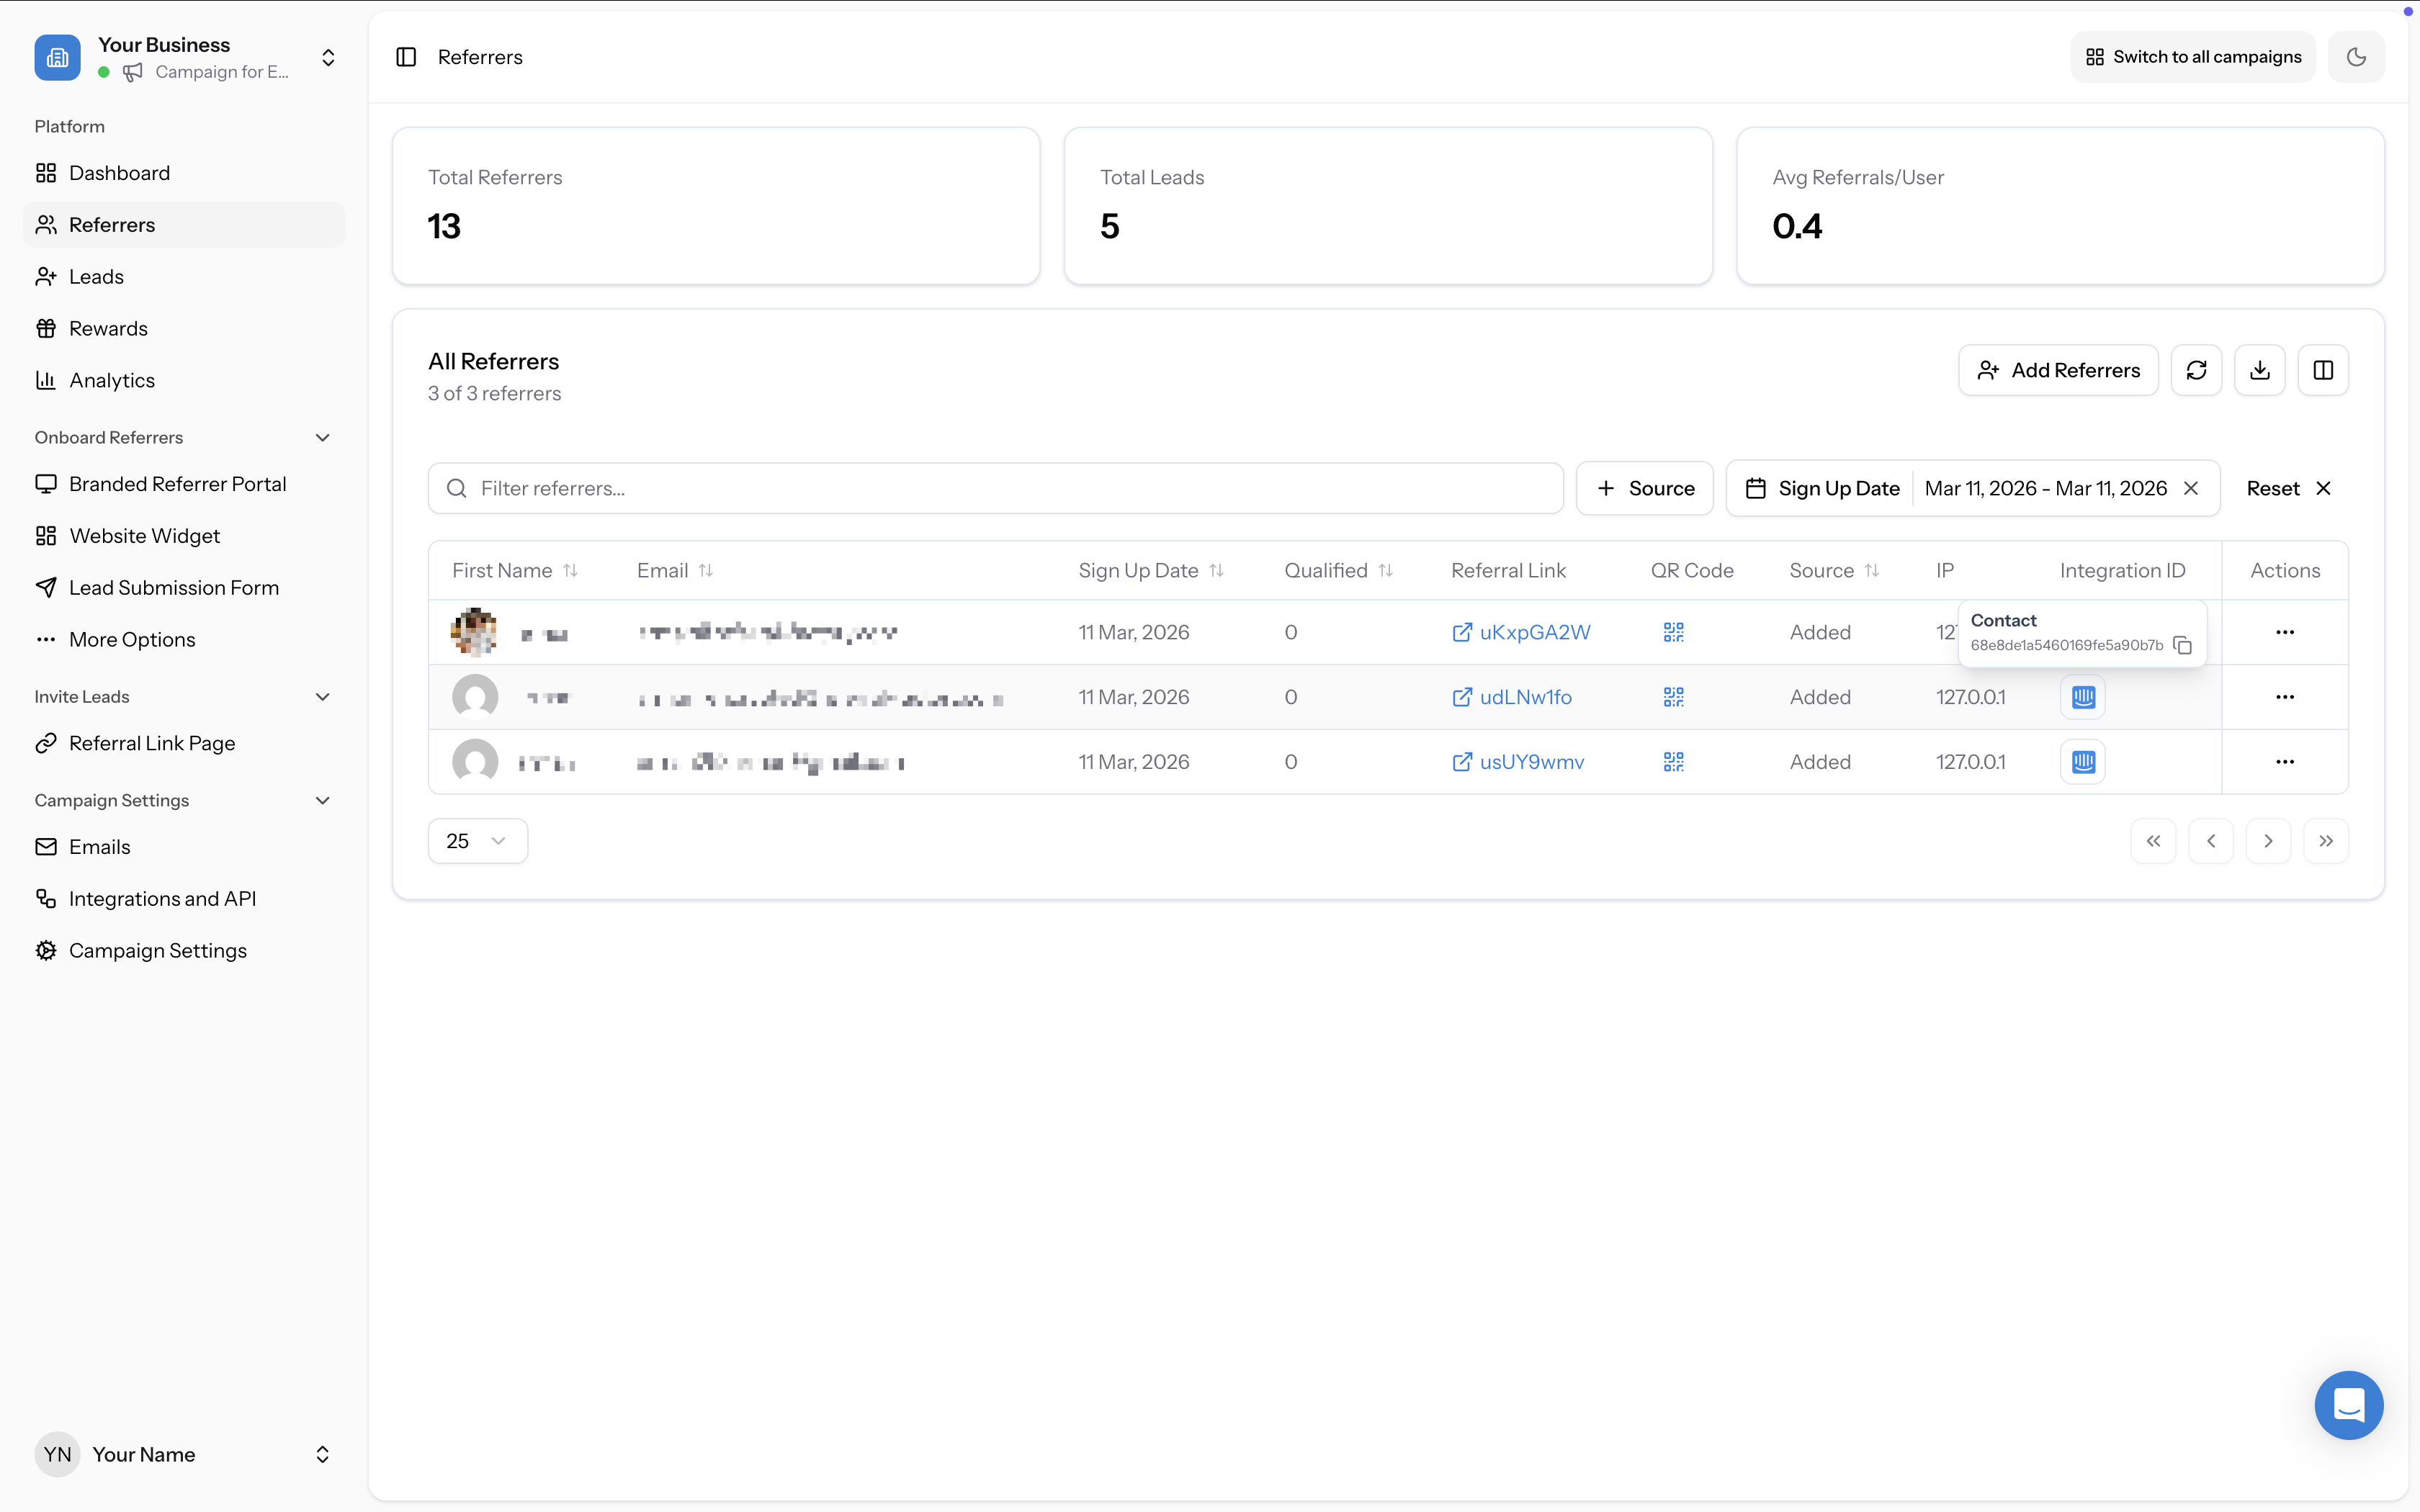Open Analytics via its chart icon
2420x1512 pixels.
[46, 379]
